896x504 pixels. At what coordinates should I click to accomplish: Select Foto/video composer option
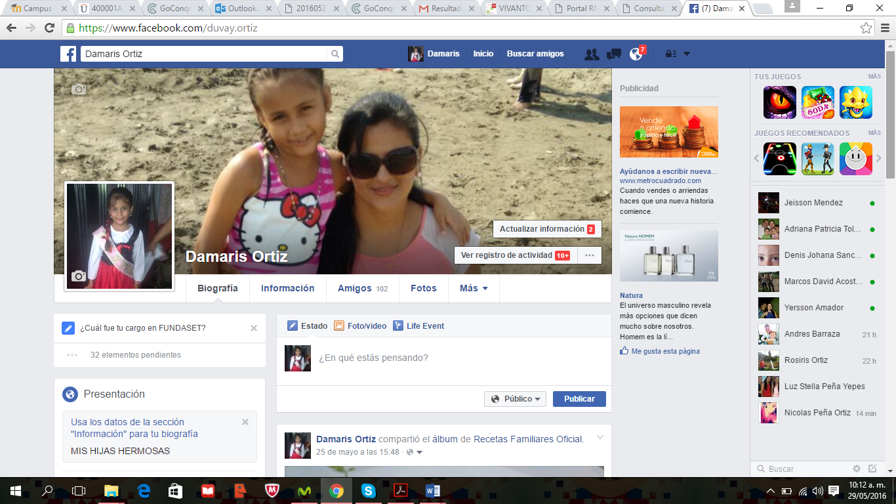(x=360, y=325)
